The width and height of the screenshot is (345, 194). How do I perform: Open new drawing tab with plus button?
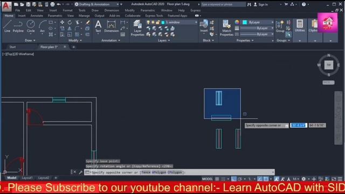tap(73, 47)
